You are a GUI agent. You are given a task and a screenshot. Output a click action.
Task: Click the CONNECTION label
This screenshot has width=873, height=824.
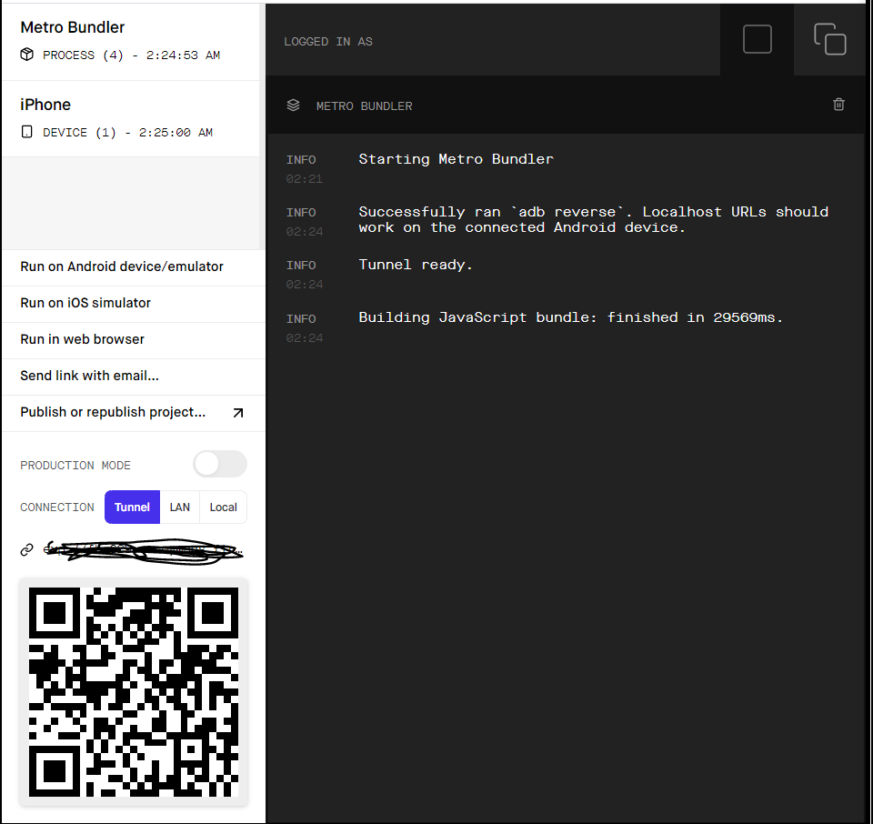coord(57,507)
